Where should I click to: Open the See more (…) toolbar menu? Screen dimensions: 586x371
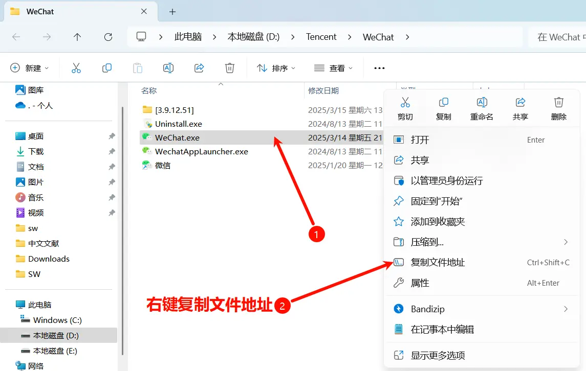[379, 68]
